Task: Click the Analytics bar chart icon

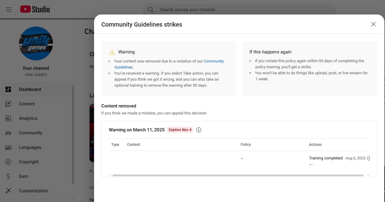Action: (x=8, y=118)
